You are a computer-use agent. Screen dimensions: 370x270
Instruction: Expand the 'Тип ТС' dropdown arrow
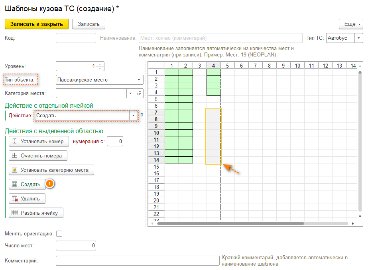358,38
